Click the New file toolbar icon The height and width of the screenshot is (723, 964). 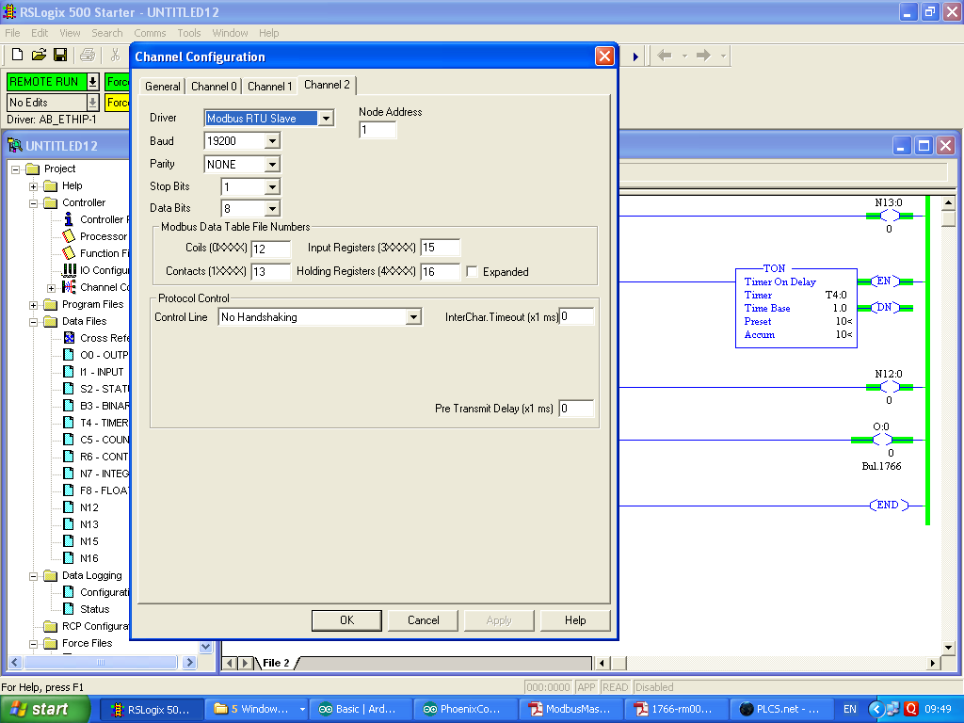pyautogui.click(x=17, y=55)
